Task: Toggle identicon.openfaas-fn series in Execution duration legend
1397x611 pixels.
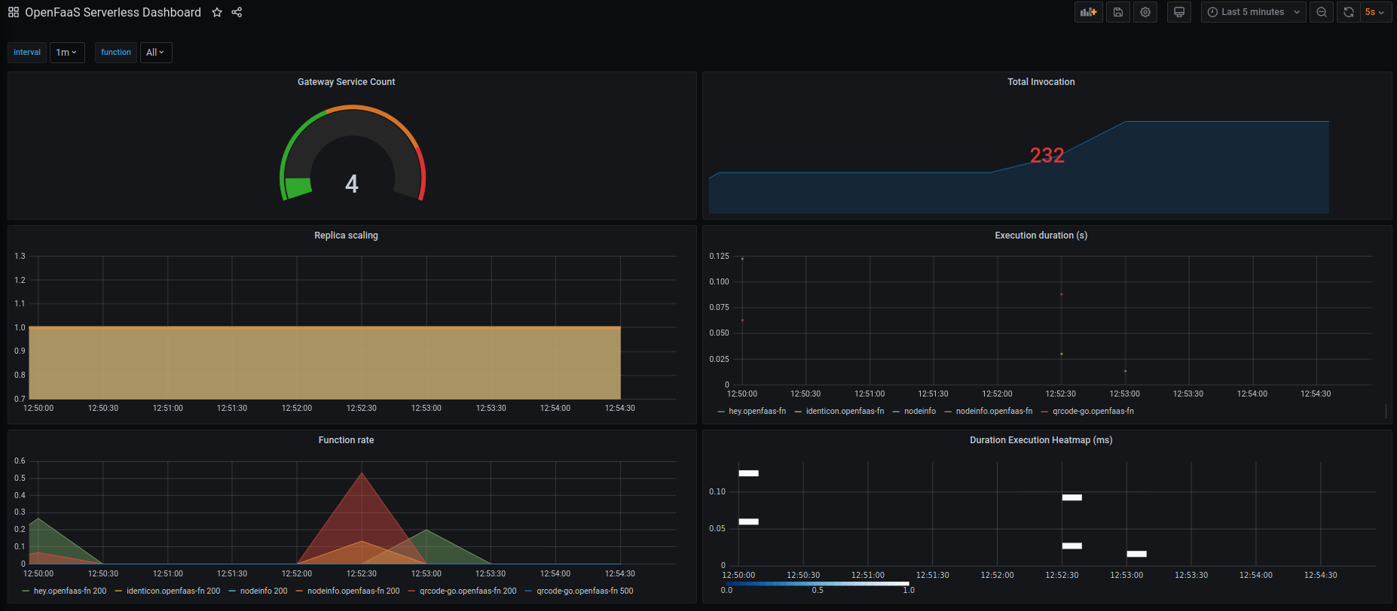Action: 845,411
